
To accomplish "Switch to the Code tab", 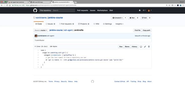I will click(38, 24).
